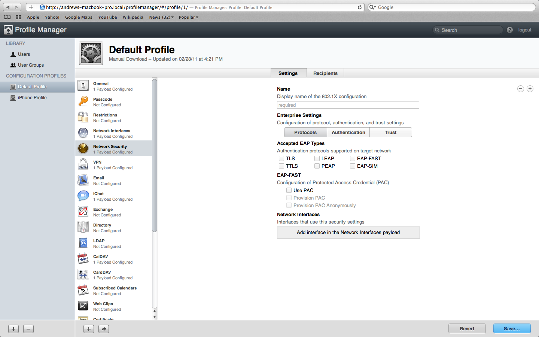Select Default Profile in sidebar
The height and width of the screenshot is (337, 539).
point(37,87)
